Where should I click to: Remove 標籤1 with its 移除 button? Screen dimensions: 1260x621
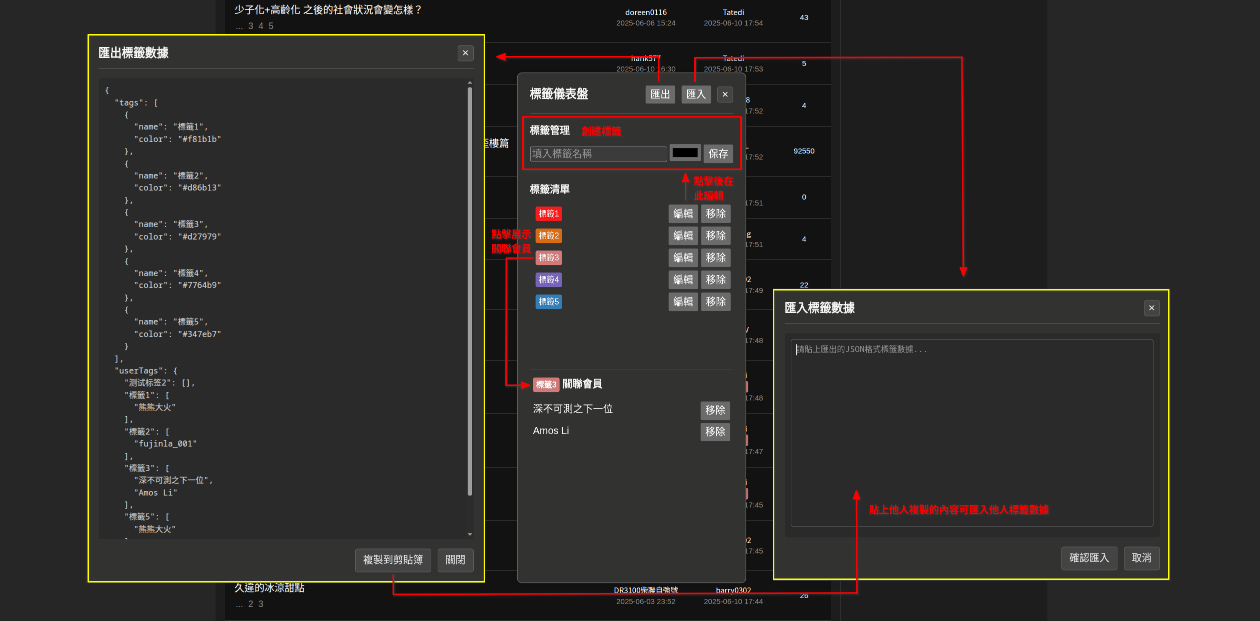pos(715,214)
